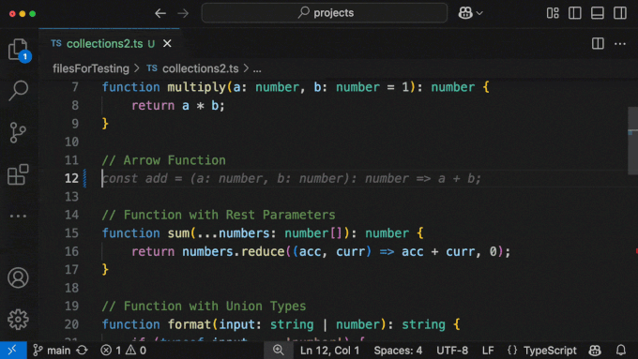
Task: Click the projects command center search box
Action: click(325, 13)
